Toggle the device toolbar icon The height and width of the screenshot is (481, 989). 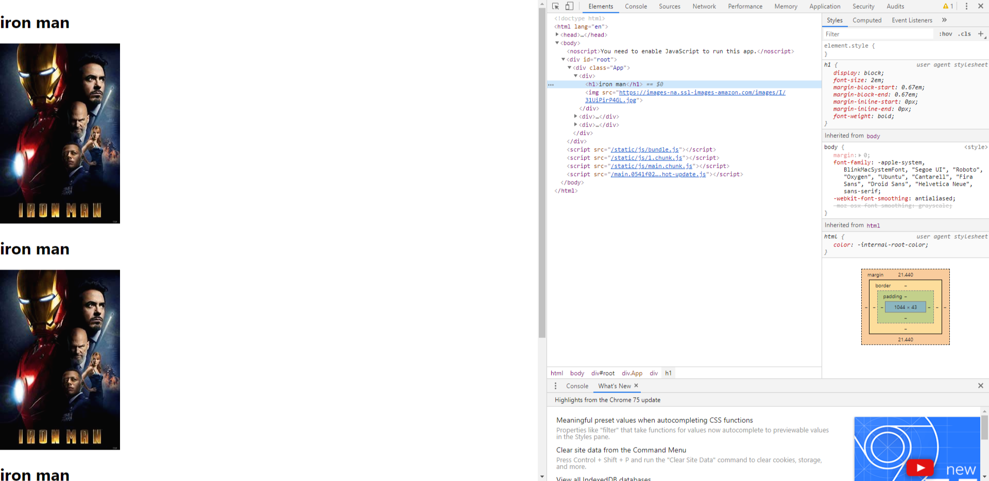coord(569,6)
